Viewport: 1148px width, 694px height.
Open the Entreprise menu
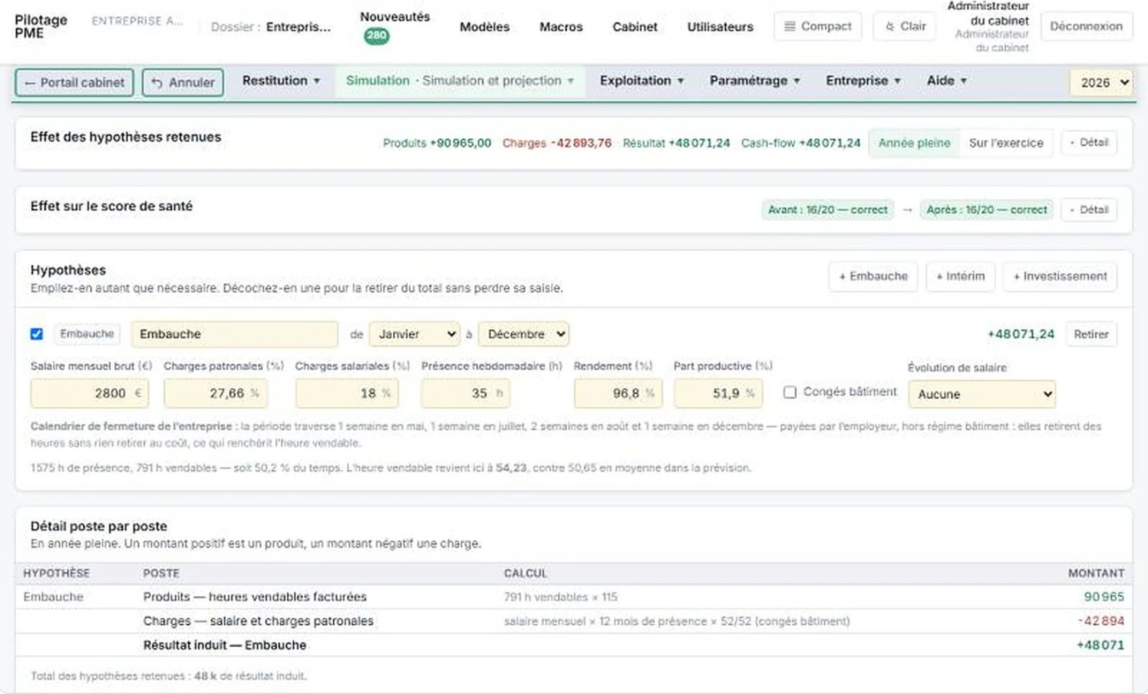point(863,81)
